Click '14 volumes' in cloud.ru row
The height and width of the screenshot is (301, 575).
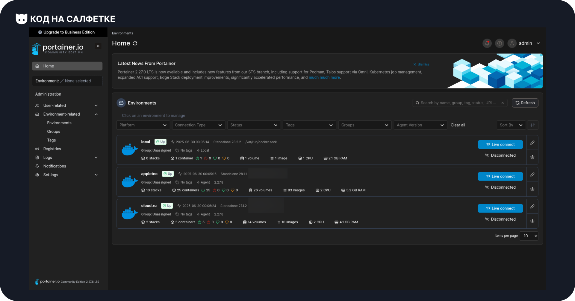tap(255, 222)
